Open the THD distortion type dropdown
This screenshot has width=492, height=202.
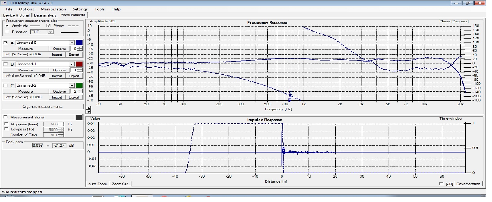coord(50,32)
